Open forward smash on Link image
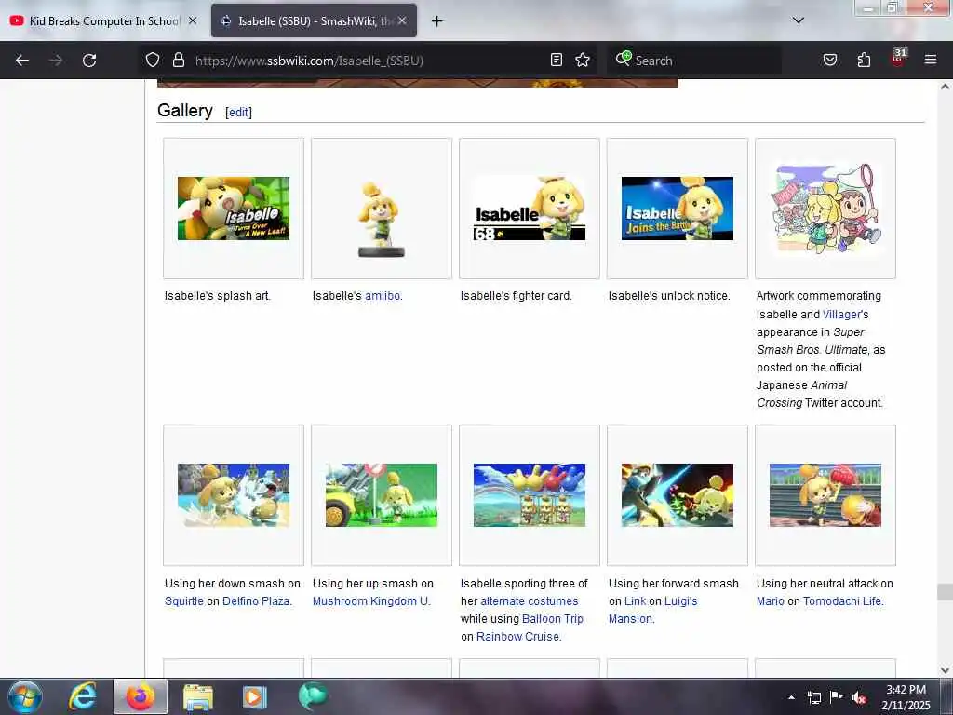The image size is (953, 715). [678, 495]
